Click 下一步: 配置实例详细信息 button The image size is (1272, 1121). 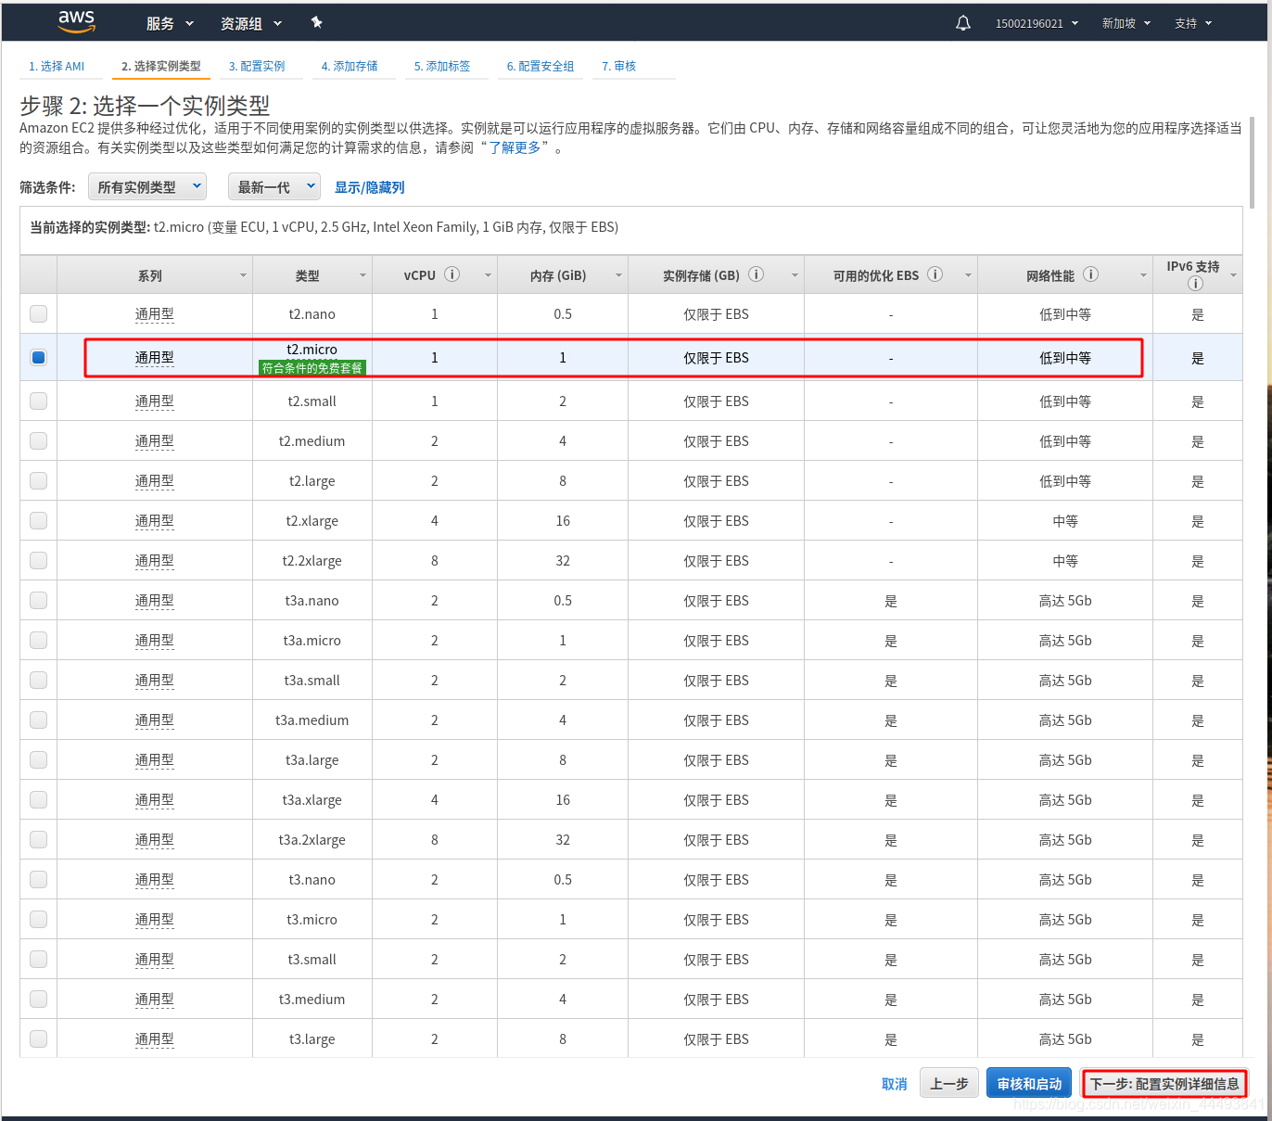1164,1083
